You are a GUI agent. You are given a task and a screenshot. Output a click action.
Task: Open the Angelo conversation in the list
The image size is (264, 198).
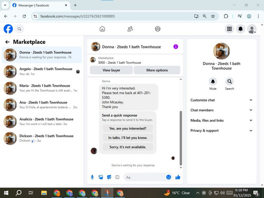click(x=42, y=71)
